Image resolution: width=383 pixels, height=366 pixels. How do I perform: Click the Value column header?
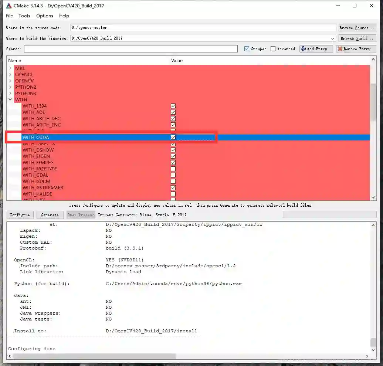tap(177, 60)
